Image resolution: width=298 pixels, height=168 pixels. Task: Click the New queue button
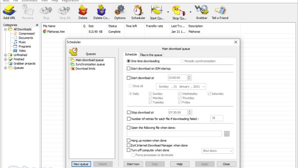click(81, 164)
